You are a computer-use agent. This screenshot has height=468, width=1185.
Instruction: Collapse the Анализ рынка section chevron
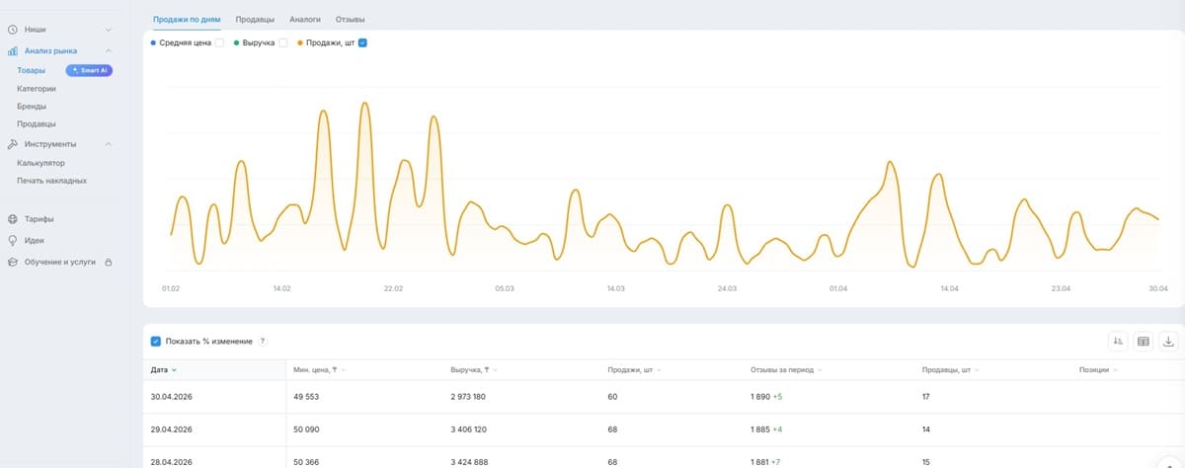tap(109, 50)
